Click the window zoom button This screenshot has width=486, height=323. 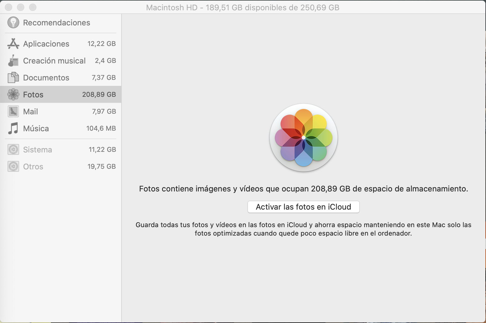(33, 7)
